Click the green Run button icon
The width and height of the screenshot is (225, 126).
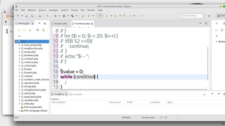64,16
